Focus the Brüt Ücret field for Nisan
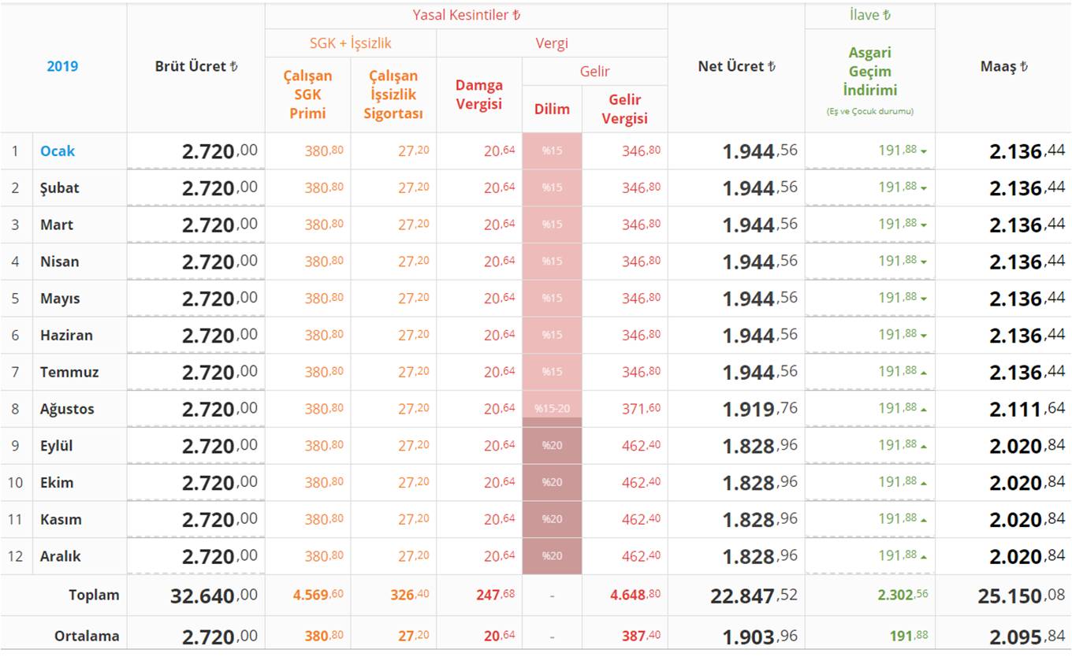The width and height of the screenshot is (1072, 657). pos(195,262)
